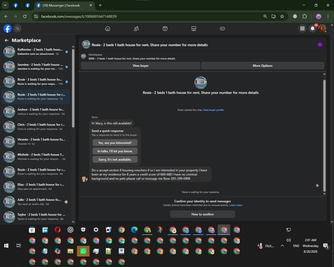Click the chat messages scrollbar
Image resolution: width=334 pixels, height=267 pixels.
[324, 136]
